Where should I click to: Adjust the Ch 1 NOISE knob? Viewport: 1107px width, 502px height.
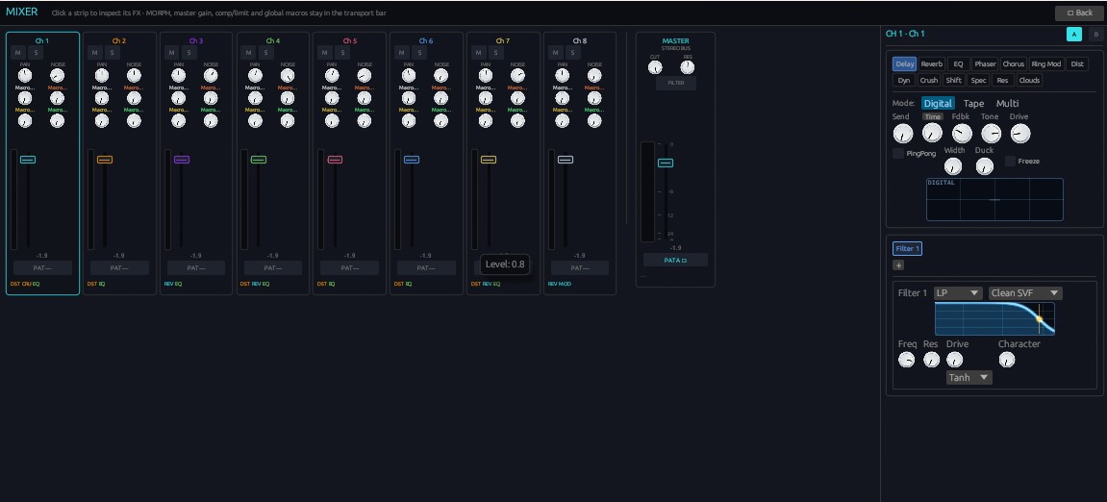57,76
